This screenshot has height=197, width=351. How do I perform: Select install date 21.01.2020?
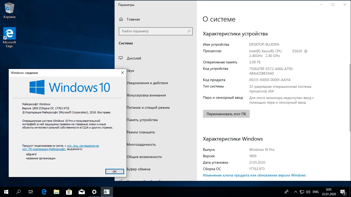point(257,162)
